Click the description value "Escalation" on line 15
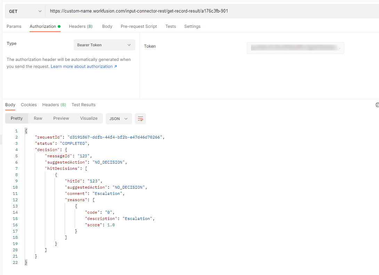Image resolution: width=379 pixels, height=275 pixels. 137,219
